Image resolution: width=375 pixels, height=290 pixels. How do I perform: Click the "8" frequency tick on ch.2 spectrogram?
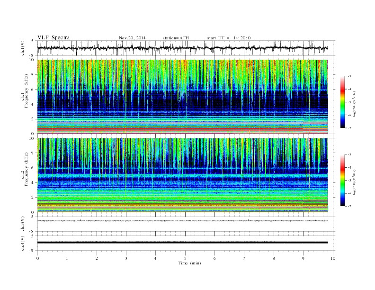point(33,153)
